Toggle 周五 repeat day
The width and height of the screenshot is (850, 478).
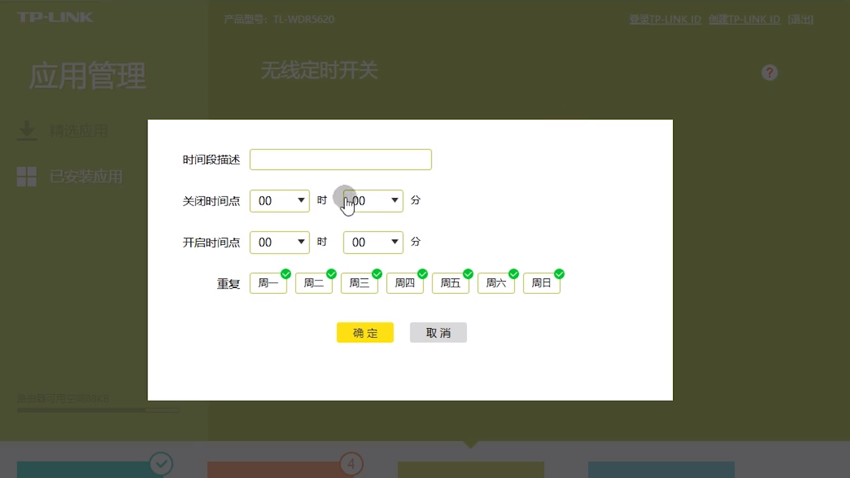450,283
